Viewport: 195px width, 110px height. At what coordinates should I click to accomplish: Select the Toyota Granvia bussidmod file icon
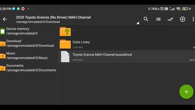[x=65, y=57]
